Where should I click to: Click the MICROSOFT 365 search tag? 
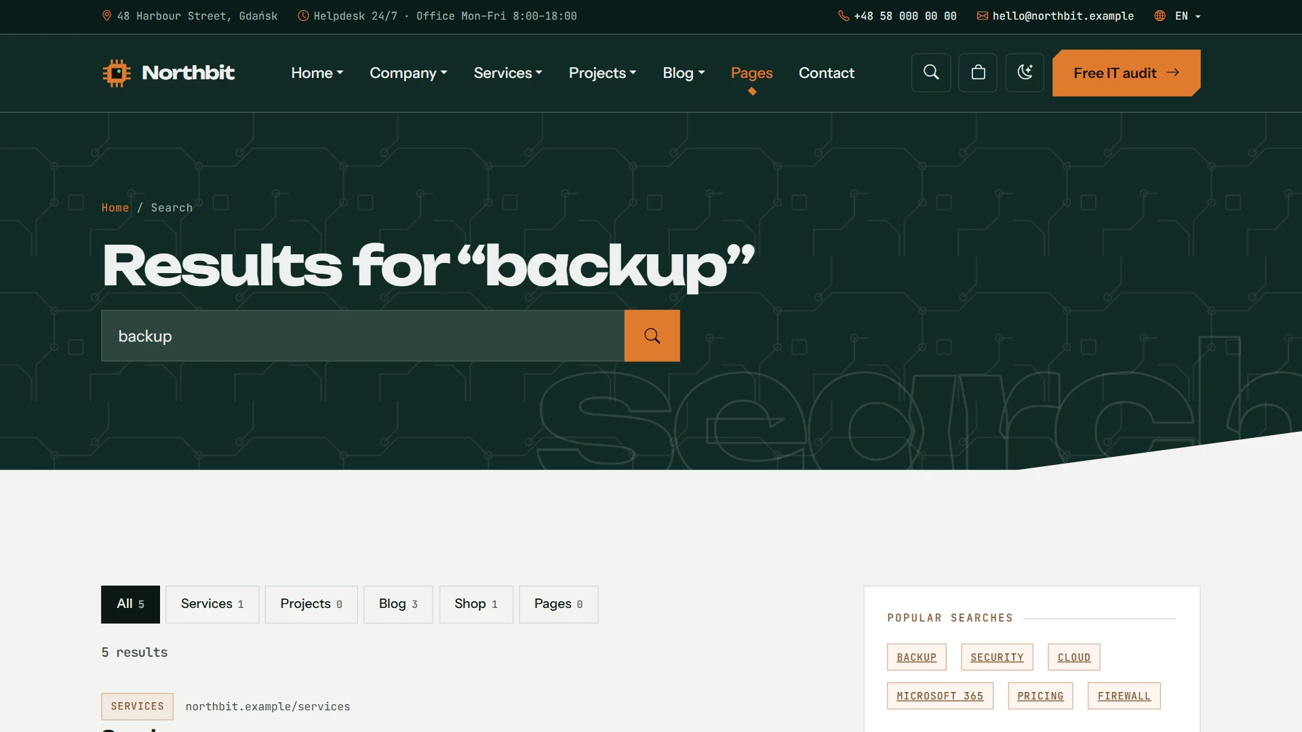click(x=940, y=696)
